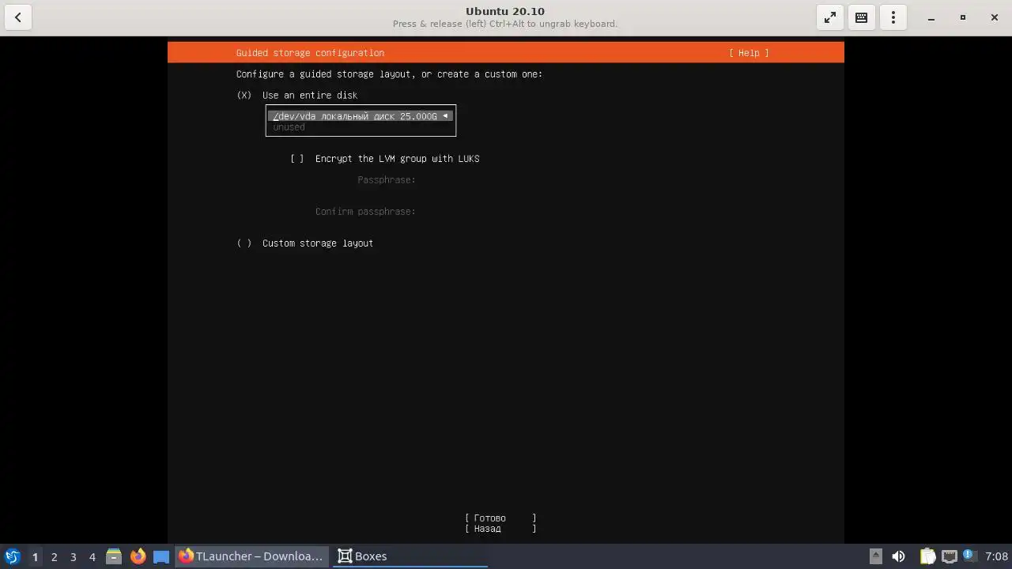Minimize the Boxes window
The width and height of the screenshot is (1012, 569).
931,17
